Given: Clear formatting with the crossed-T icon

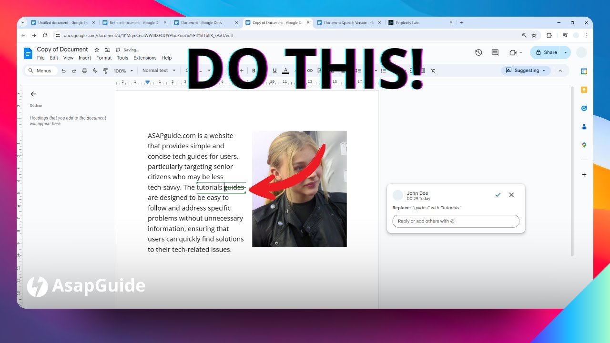Looking at the screenshot, I should point(433,71).
